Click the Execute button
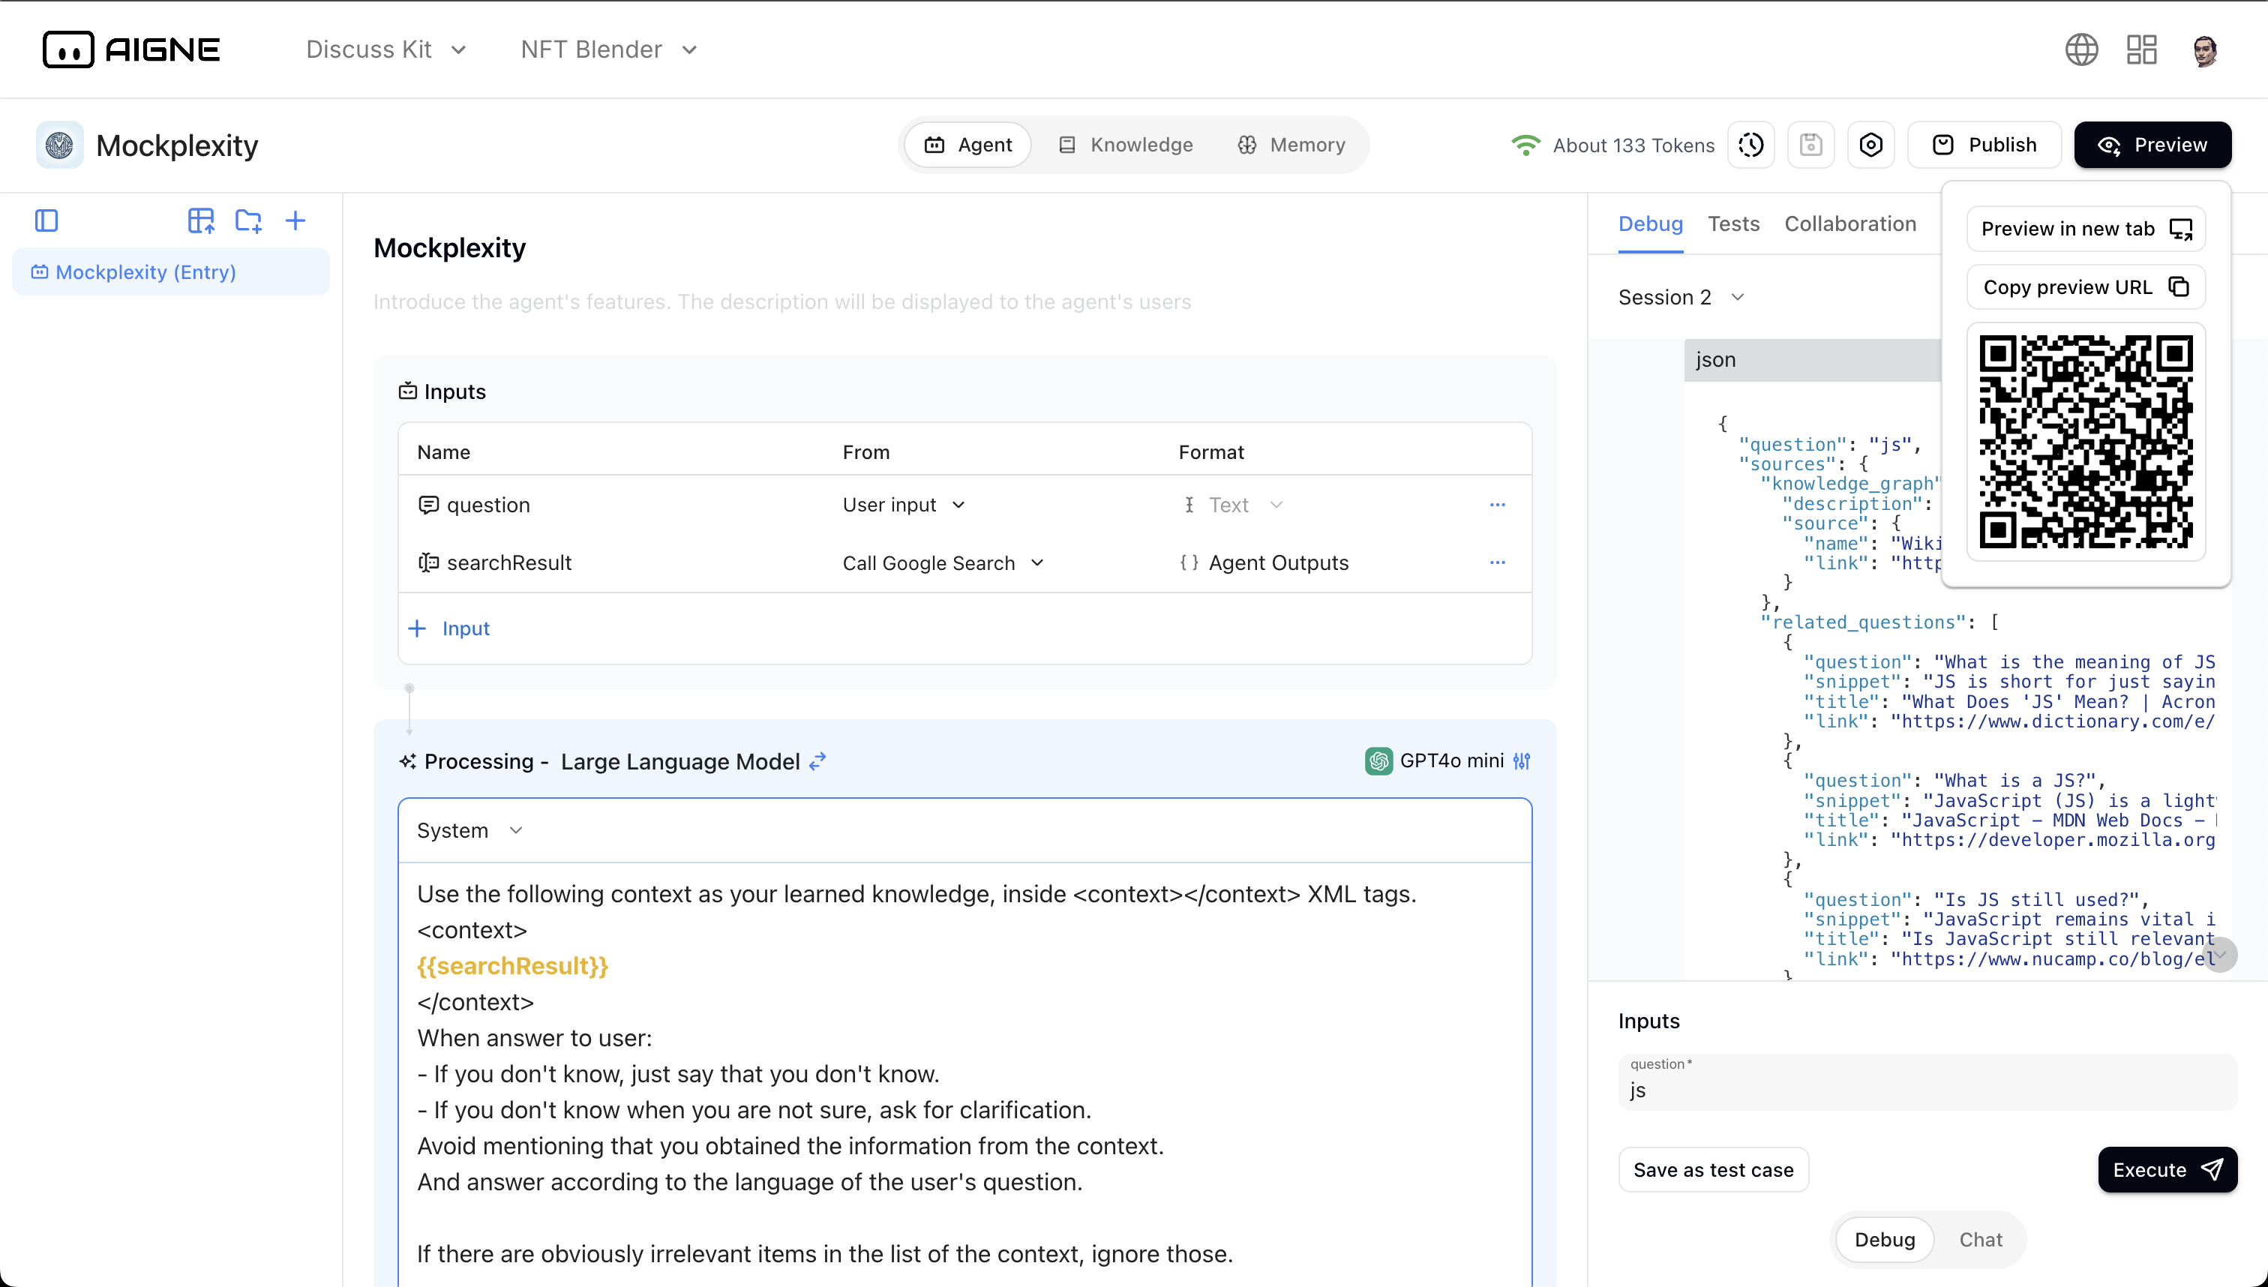 (x=2166, y=1169)
